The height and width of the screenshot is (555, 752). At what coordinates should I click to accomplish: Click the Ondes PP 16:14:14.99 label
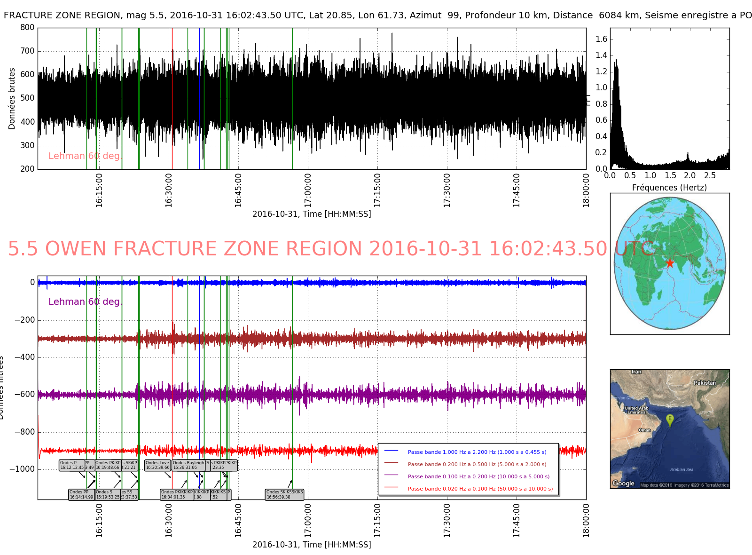click(81, 494)
